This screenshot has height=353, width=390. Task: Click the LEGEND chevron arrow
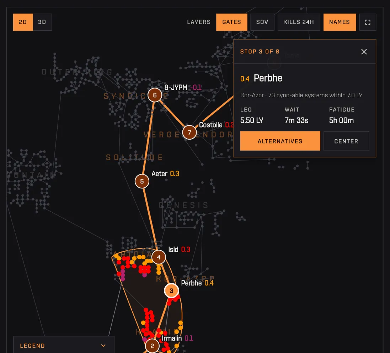point(103,346)
